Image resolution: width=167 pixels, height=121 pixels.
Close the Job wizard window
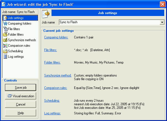click(163, 4)
